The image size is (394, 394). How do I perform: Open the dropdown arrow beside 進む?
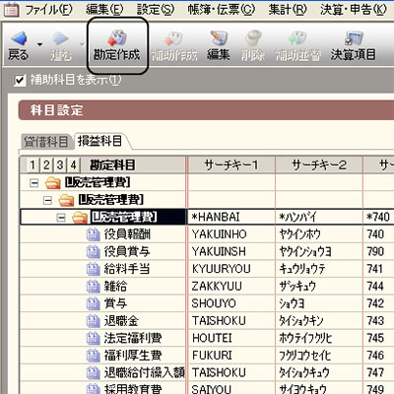click(x=82, y=44)
